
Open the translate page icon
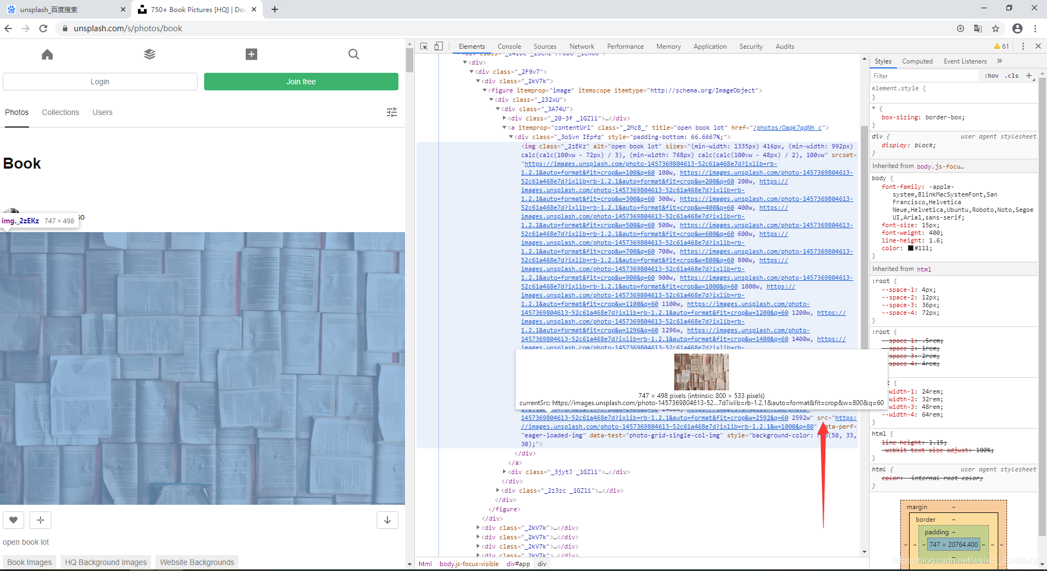point(978,28)
